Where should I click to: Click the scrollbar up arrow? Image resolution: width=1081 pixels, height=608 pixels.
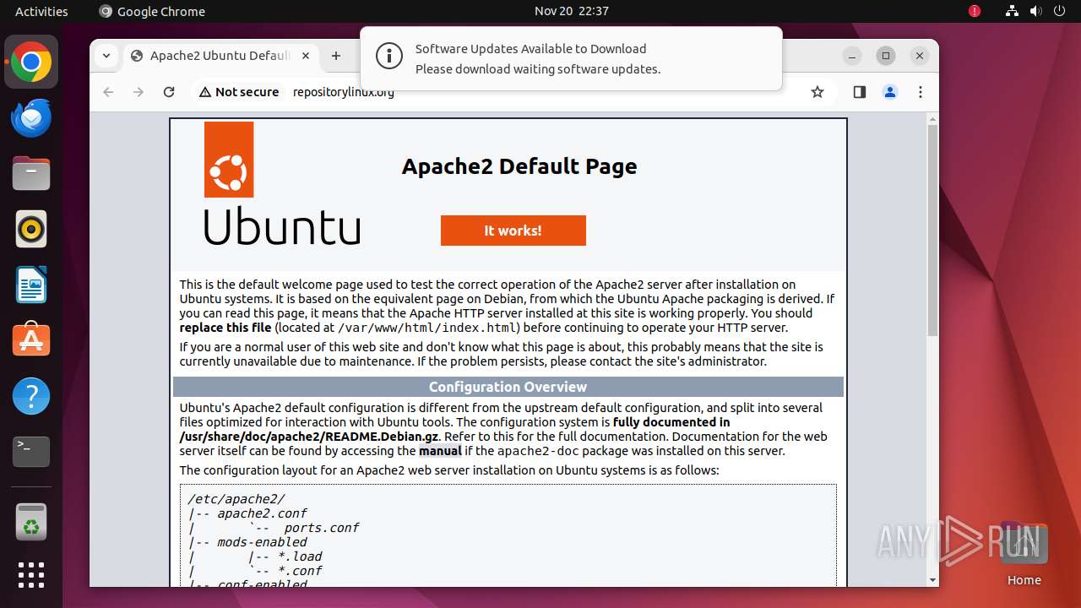click(932, 117)
